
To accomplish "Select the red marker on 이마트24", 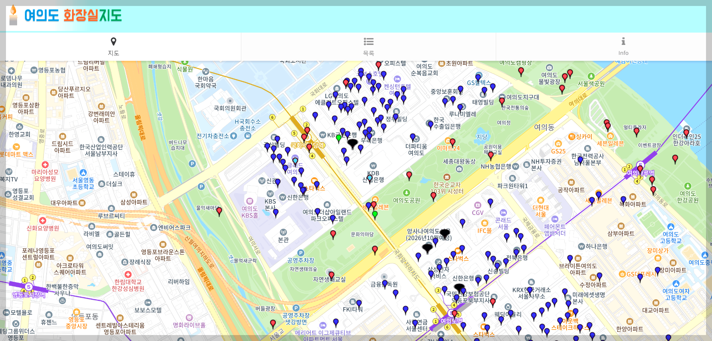I will pos(452,142).
